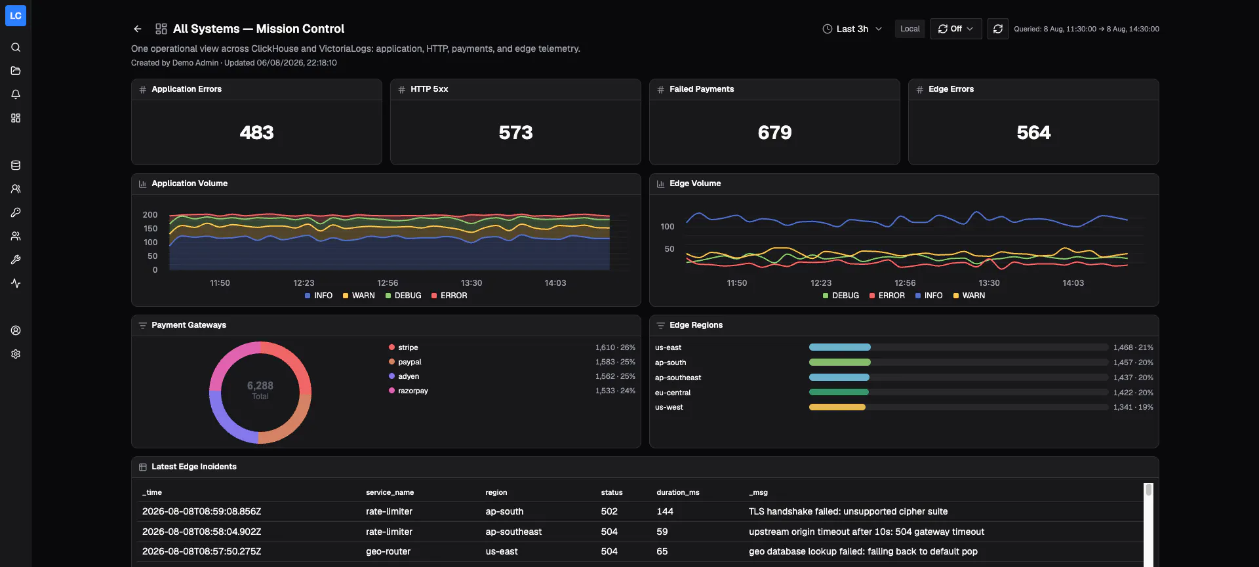
Task: Click the eu-central region row label
Action: pyautogui.click(x=673, y=393)
